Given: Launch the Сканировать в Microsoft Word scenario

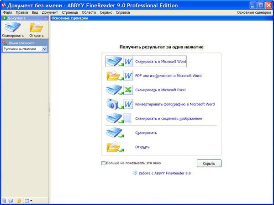Looking at the screenshot, I should pyautogui.click(x=146, y=61).
